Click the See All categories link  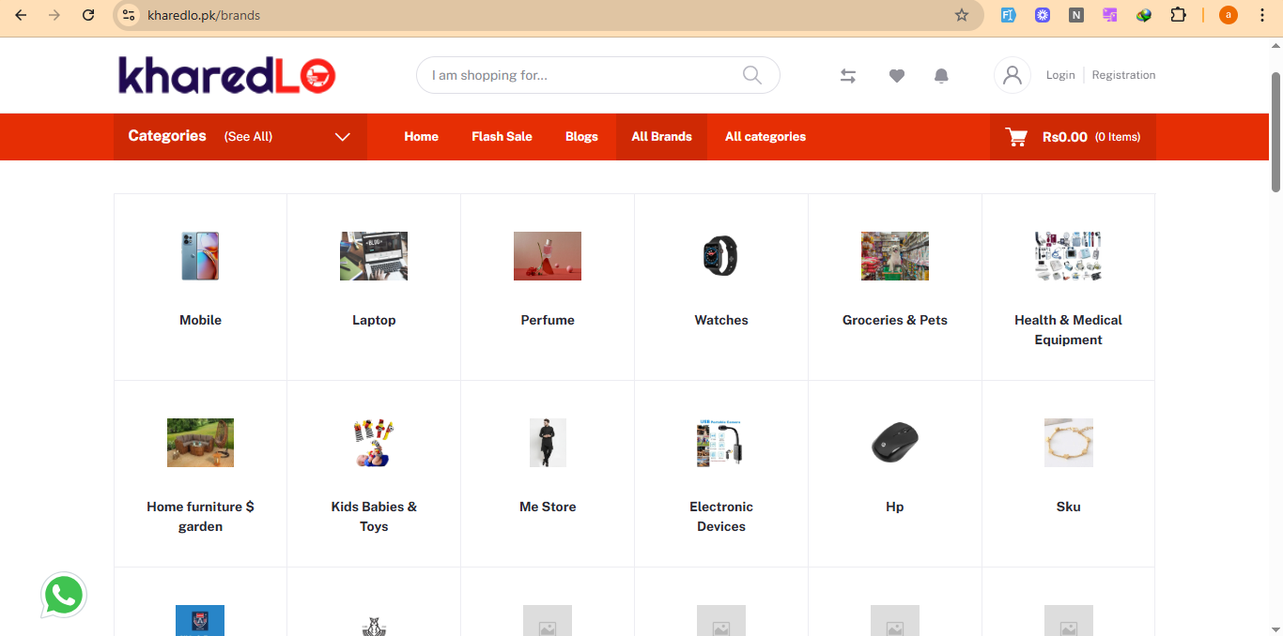(x=248, y=137)
